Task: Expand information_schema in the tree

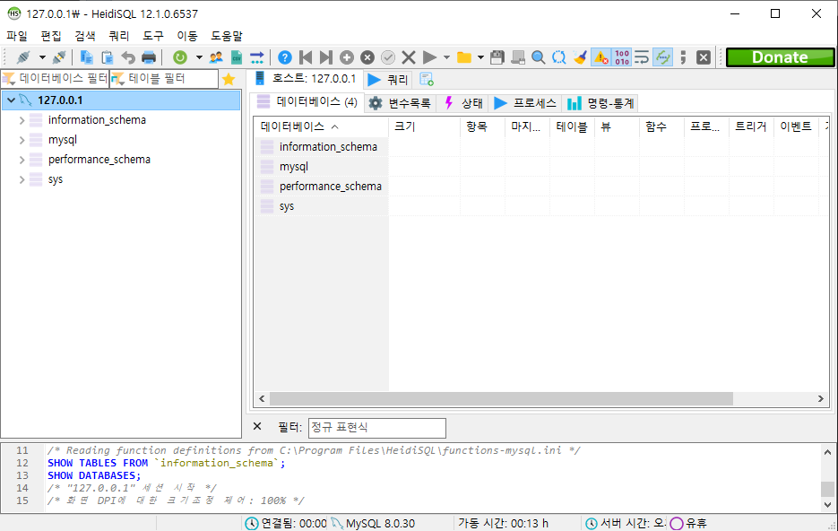Action: (22, 120)
